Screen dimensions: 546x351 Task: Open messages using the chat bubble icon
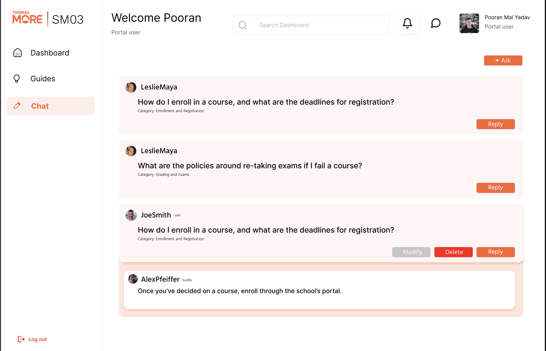tap(435, 23)
